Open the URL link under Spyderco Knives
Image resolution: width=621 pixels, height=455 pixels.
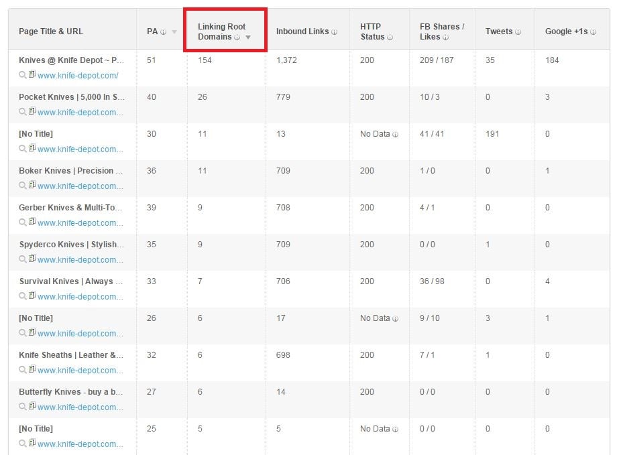point(80,259)
